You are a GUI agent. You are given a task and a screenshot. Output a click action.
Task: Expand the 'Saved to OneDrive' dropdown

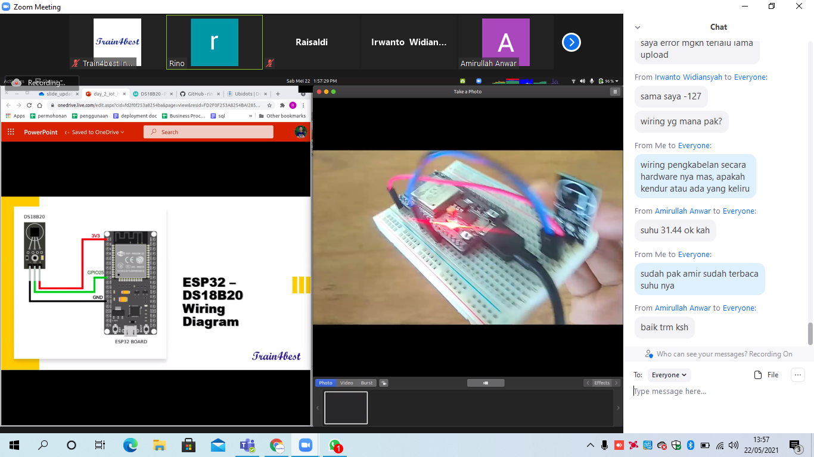pos(98,132)
